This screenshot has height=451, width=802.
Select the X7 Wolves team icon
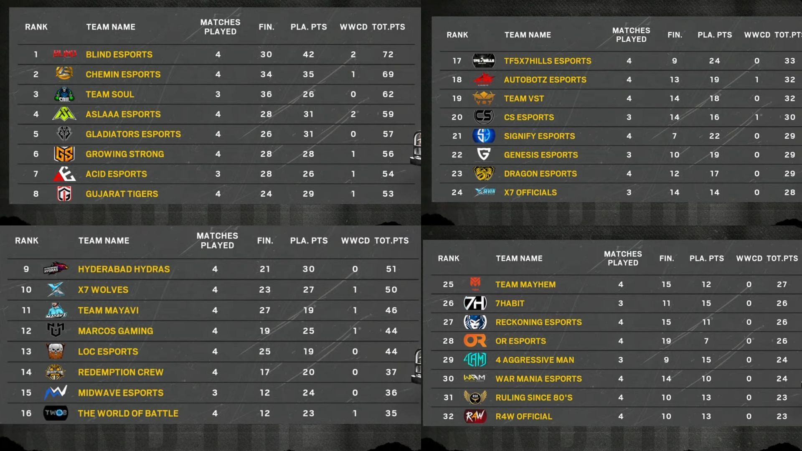55,290
